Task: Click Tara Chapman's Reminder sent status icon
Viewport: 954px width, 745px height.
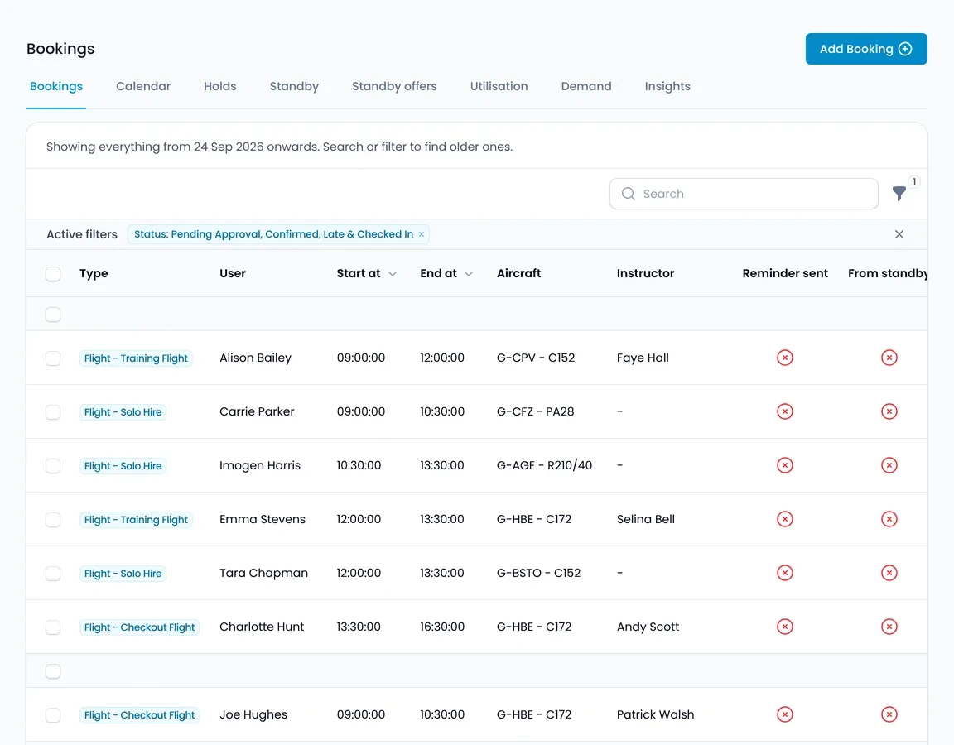Action: click(x=785, y=573)
